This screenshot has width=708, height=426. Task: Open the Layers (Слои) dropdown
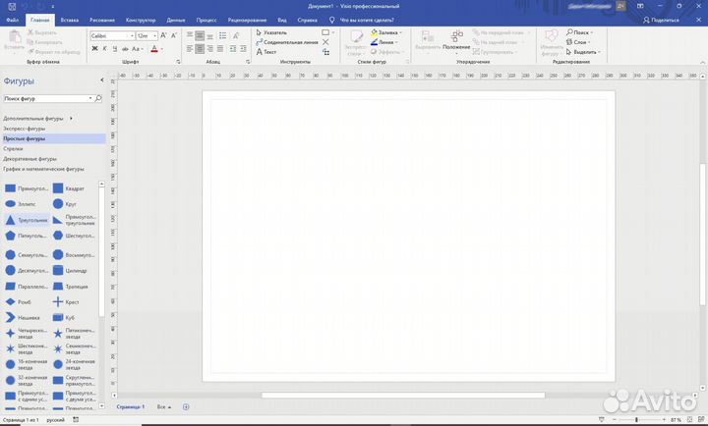578,42
